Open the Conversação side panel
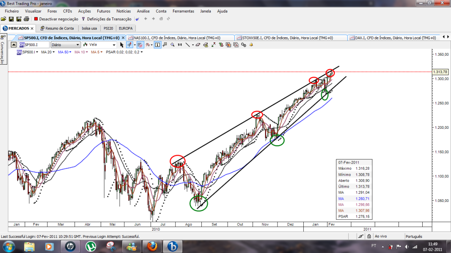This screenshot has width=451, height=253. [3, 49]
